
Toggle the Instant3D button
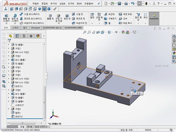pos(154,18)
